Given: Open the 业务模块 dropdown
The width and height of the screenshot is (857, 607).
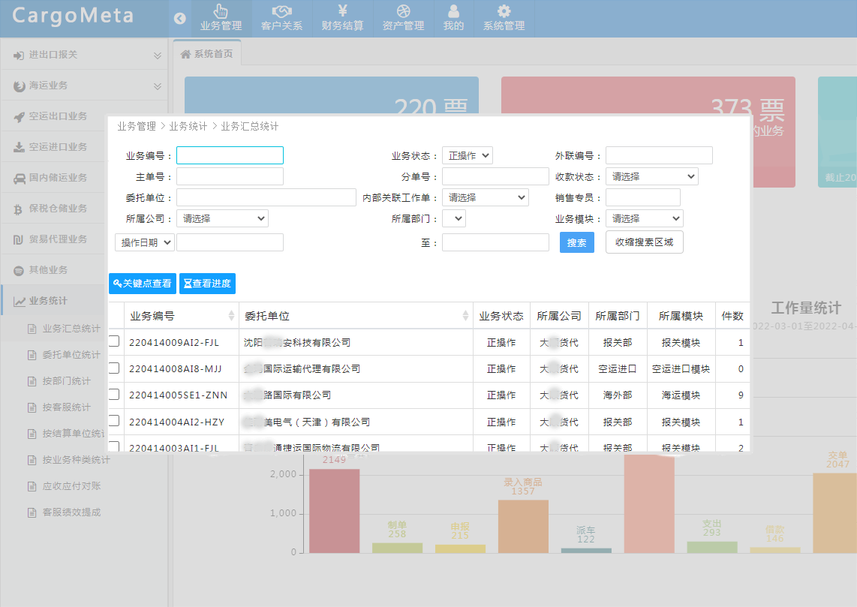Looking at the screenshot, I should coord(644,218).
